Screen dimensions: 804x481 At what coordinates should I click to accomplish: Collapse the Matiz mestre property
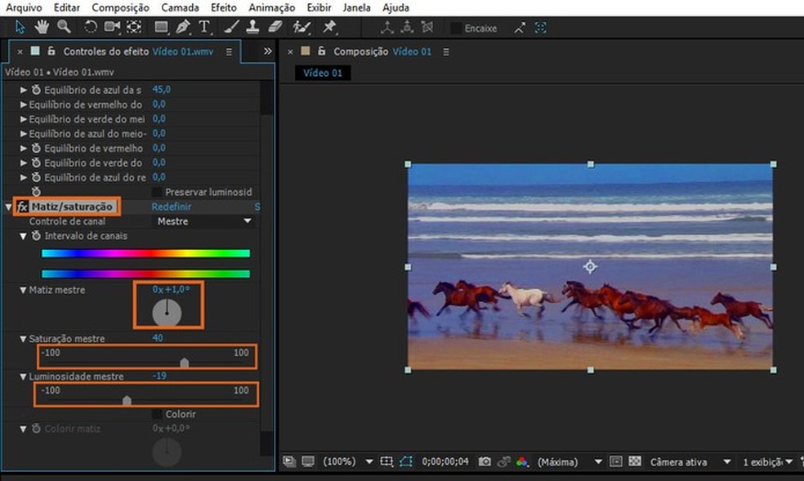click(x=23, y=290)
